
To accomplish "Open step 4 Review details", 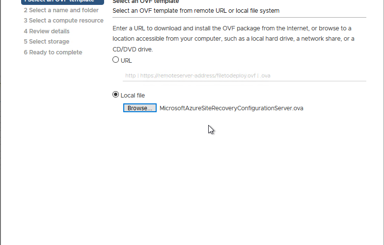I will tap(47, 31).
